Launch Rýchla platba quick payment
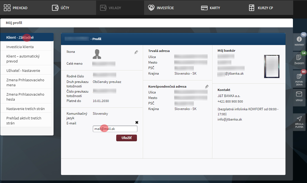The height and width of the screenshot is (183, 307). pyautogui.click(x=299, y=122)
